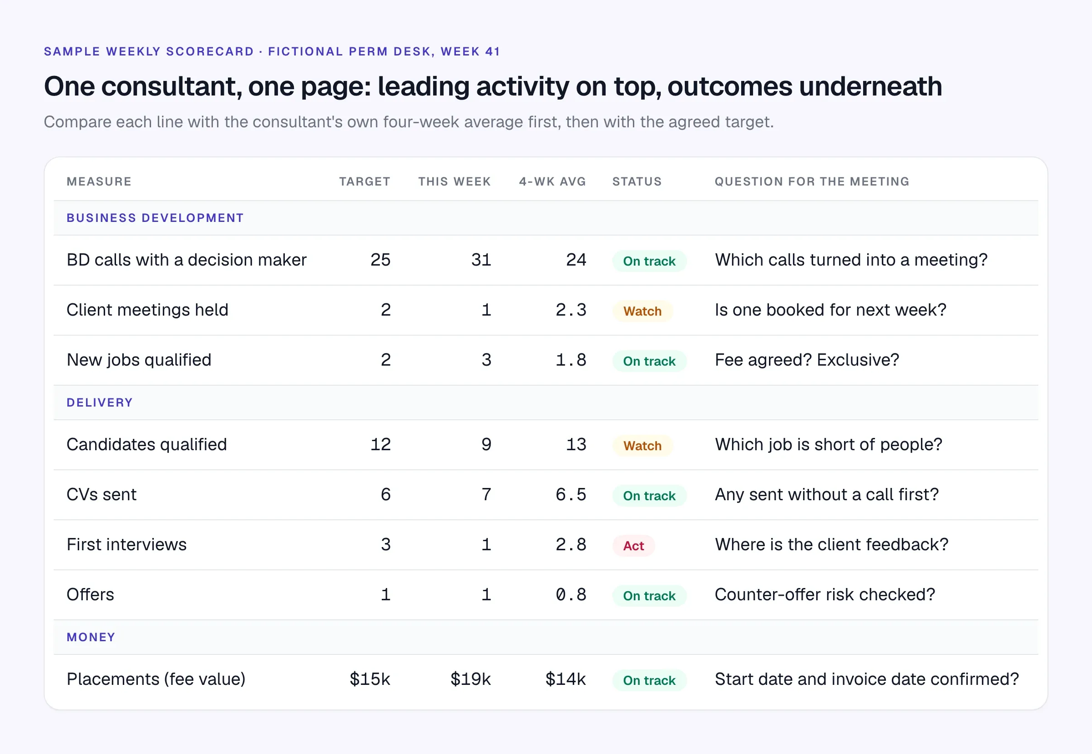This screenshot has height=754, width=1092.
Task: Click the MONEY section heading
Action: click(x=91, y=637)
